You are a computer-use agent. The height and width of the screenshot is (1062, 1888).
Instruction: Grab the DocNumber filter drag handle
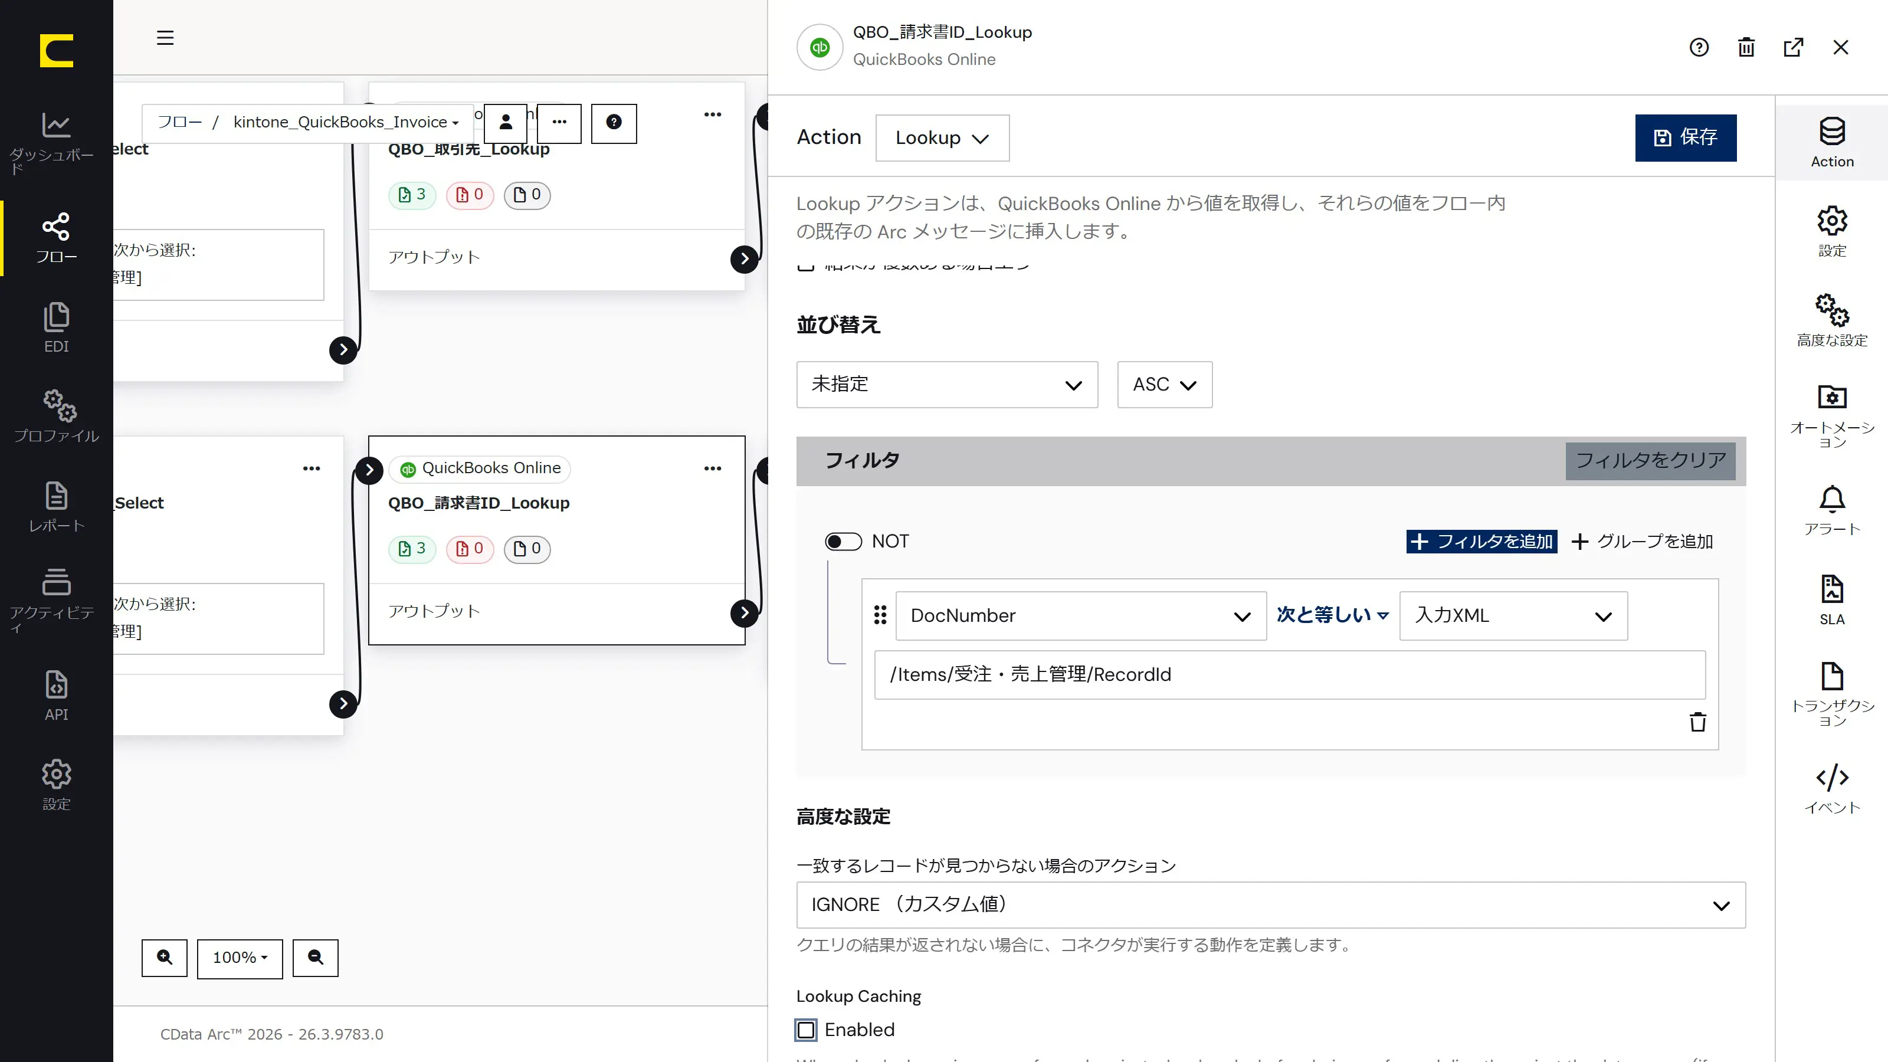[880, 615]
